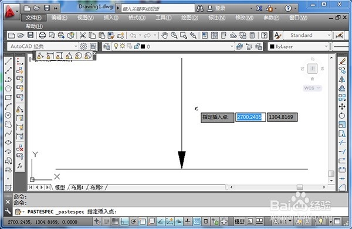Select the Ellipse draw tool
Image resolution: width=352 pixels, height=229 pixels.
tap(8, 142)
